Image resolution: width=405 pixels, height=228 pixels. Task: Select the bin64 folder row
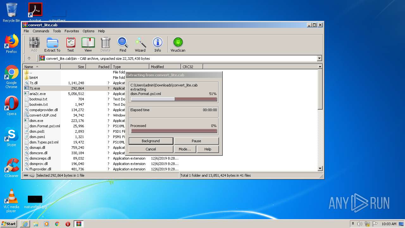(x=34, y=78)
